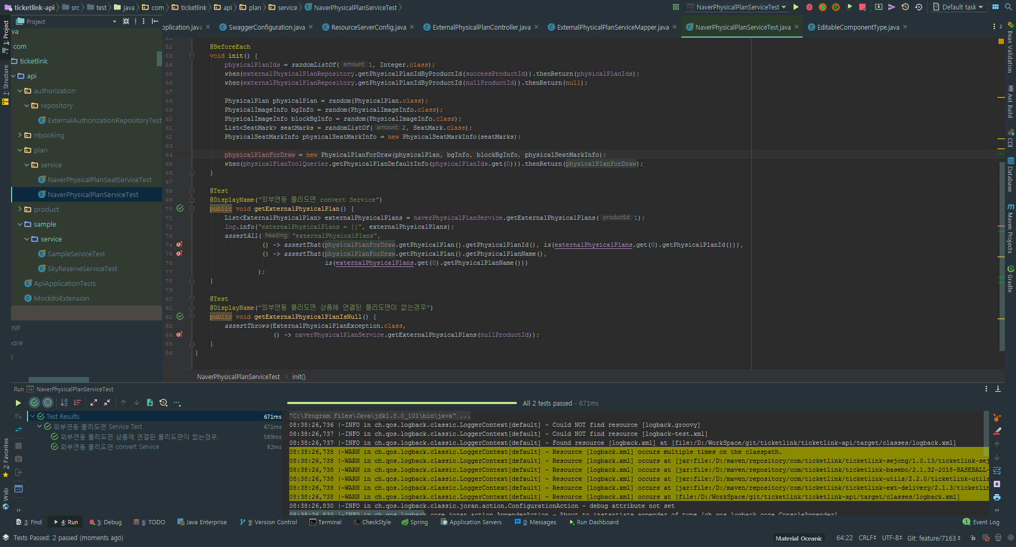
Task: Toggle auto-test in the Run panel sidebar
Action: point(19,429)
